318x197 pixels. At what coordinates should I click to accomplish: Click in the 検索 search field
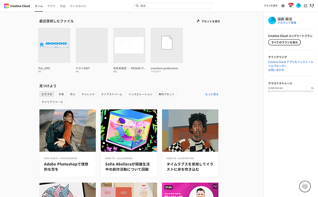[x=172, y=6]
